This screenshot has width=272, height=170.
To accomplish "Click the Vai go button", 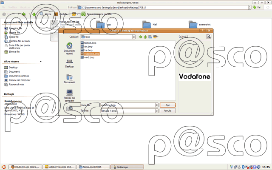I will [x=257, y=8].
